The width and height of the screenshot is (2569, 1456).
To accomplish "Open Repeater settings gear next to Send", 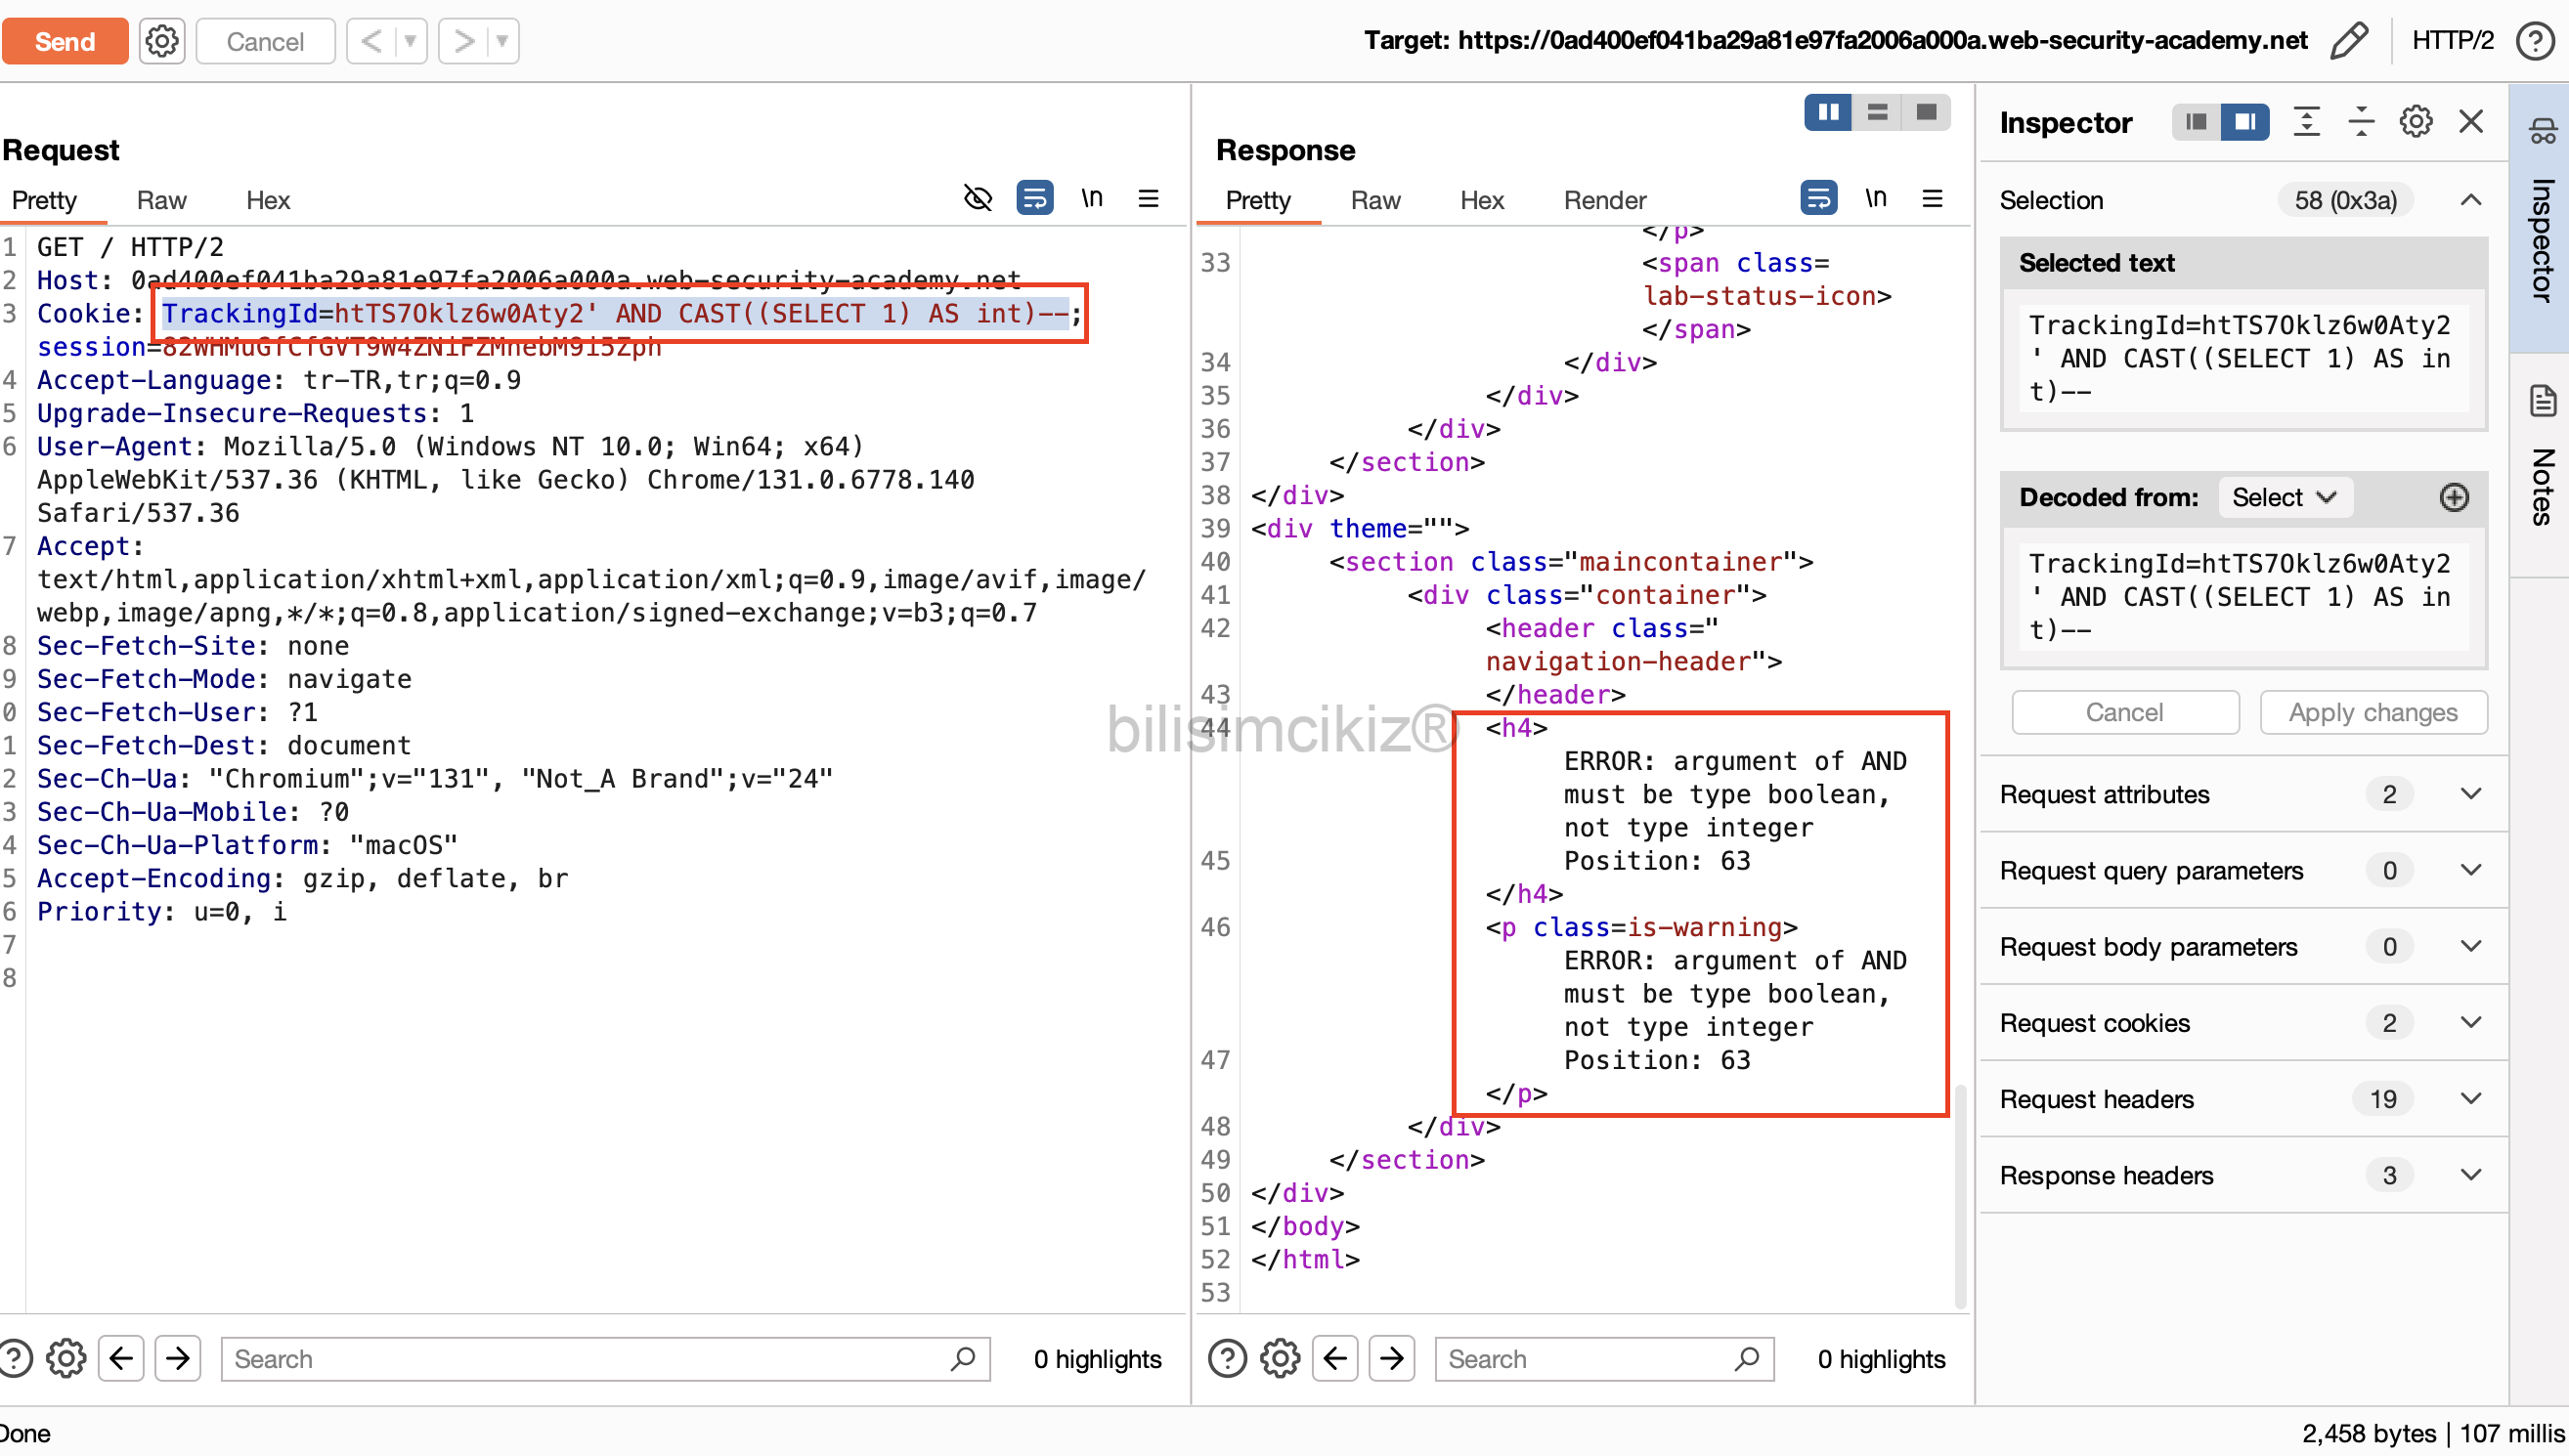I will tap(162, 41).
